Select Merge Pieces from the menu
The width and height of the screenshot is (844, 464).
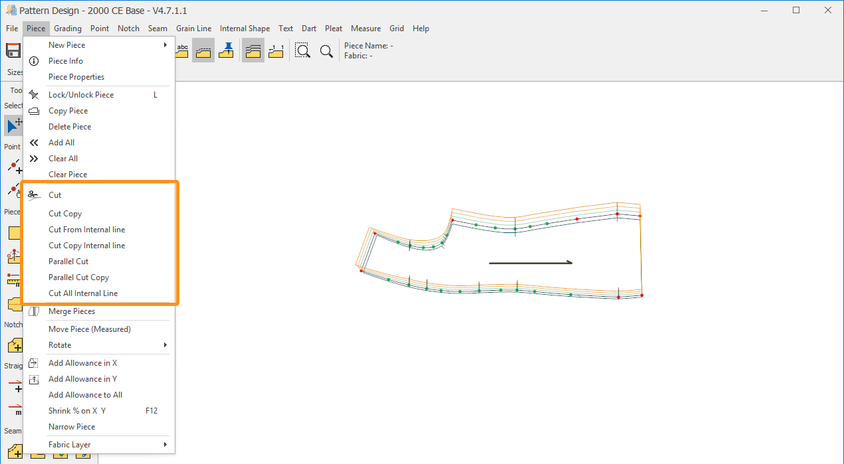coord(72,311)
